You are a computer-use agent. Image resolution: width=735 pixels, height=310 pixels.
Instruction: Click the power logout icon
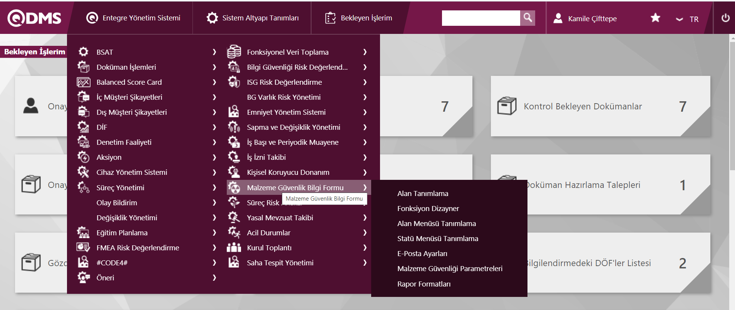(x=725, y=18)
